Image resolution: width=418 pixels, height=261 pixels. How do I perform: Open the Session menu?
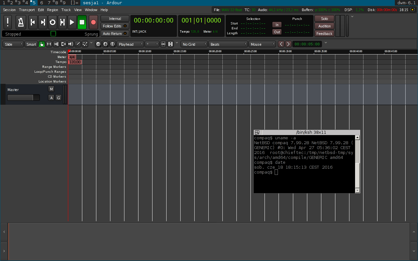[x=9, y=10]
